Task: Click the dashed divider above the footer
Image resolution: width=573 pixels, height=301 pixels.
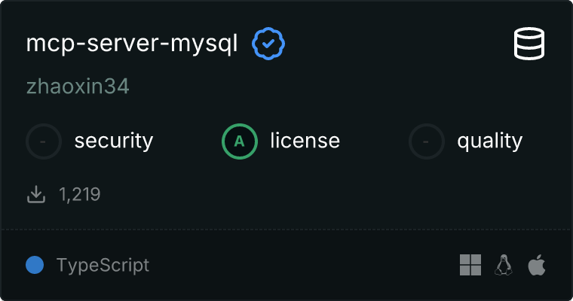Action: click(x=286, y=229)
